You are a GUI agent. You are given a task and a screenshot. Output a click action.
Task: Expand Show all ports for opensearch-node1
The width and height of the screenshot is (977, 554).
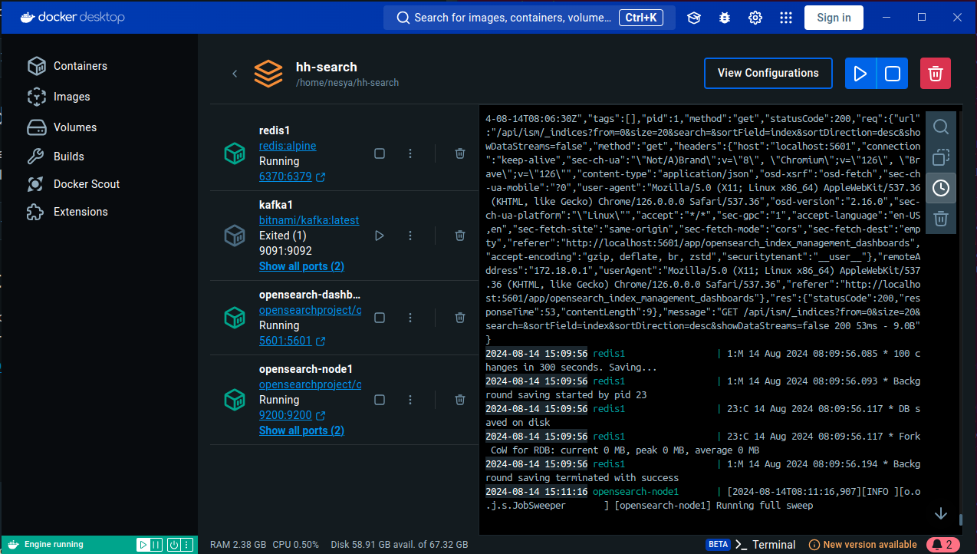coord(301,430)
